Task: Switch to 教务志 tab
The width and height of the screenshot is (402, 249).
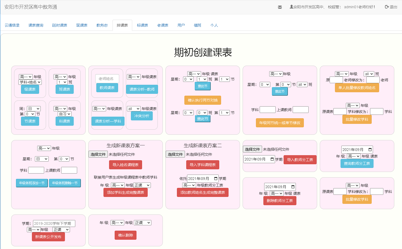Action: click(x=102, y=25)
